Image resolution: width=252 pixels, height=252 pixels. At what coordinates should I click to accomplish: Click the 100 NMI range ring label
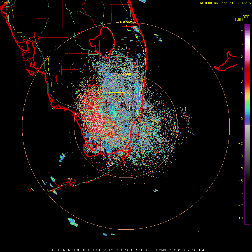pos(126,22)
